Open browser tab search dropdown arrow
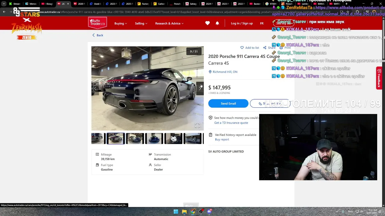The height and width of the screenshot is (216, 385). (x=3, y=4)
